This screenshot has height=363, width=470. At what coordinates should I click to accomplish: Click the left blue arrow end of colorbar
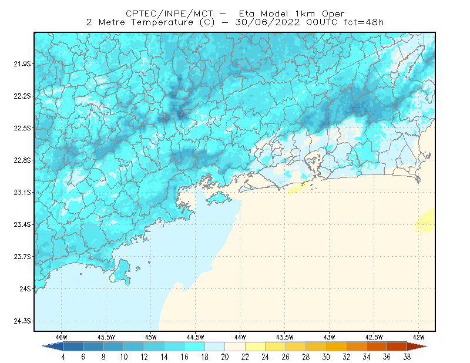click(53, 347)
